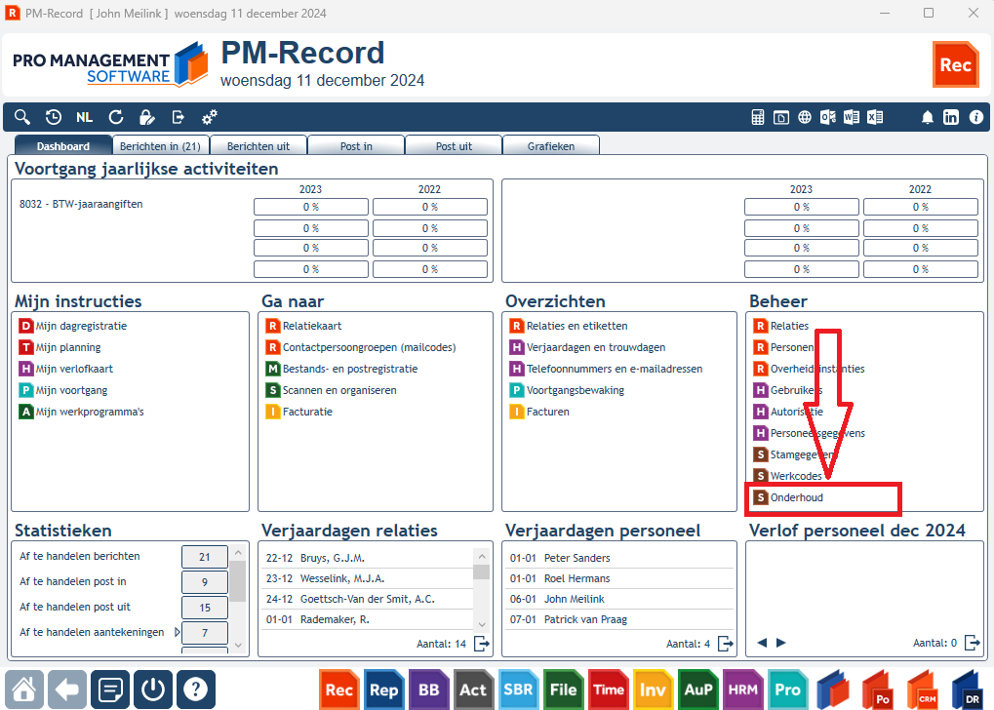Click the home button at bottom left
This screenshot has height=710, width=994.
tap(24, 690)
